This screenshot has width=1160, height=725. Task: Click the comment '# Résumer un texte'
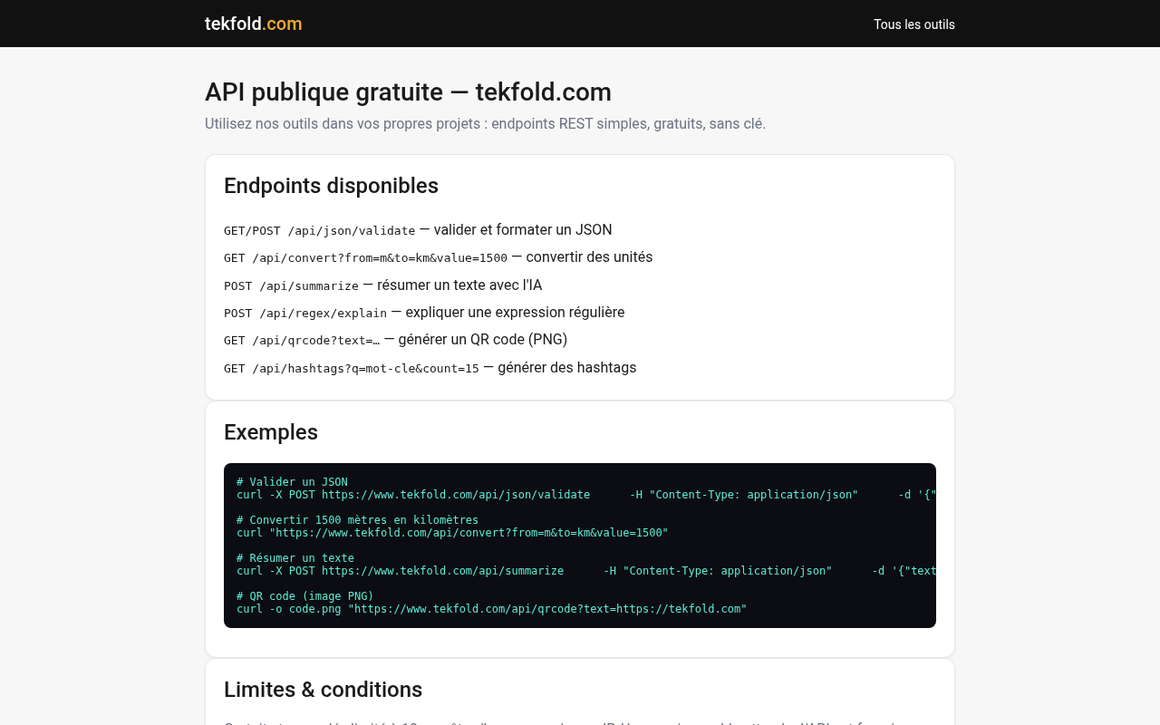[x=295, y=558]
